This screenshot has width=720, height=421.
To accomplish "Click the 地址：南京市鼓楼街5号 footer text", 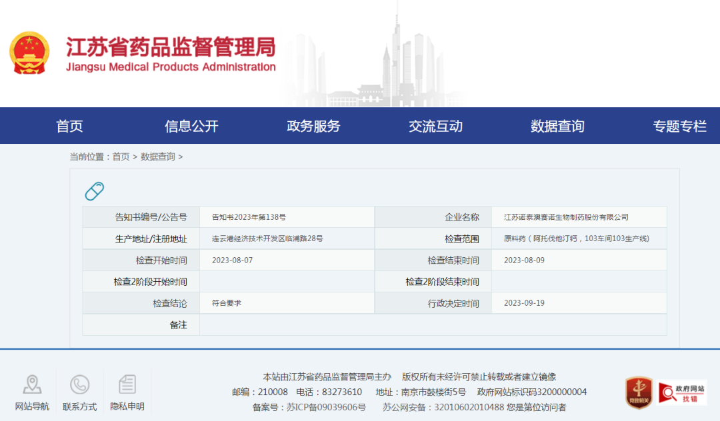I will pos(421,392).
